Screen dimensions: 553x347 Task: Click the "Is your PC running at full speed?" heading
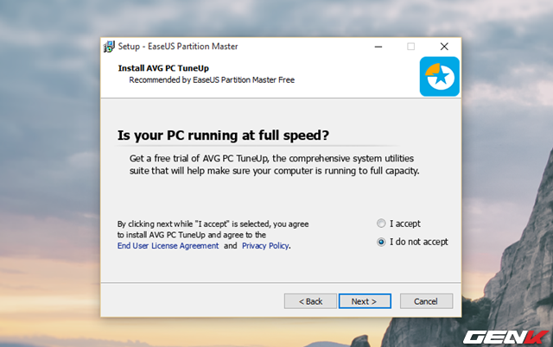[223, 136]
